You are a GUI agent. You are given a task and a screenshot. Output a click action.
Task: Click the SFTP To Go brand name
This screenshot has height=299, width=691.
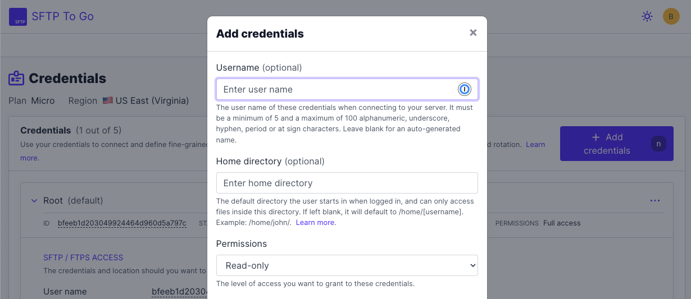point(62,17)
